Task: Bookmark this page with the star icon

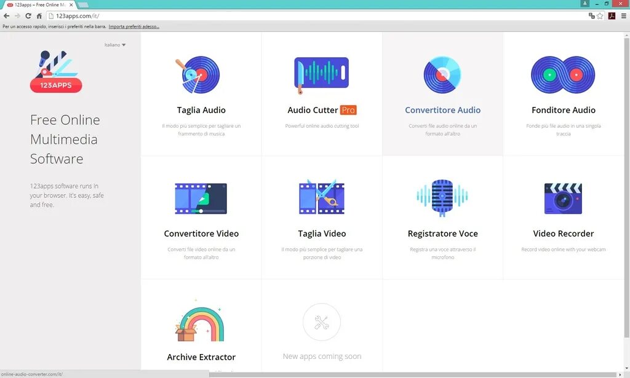Action: tap(600, 16)
